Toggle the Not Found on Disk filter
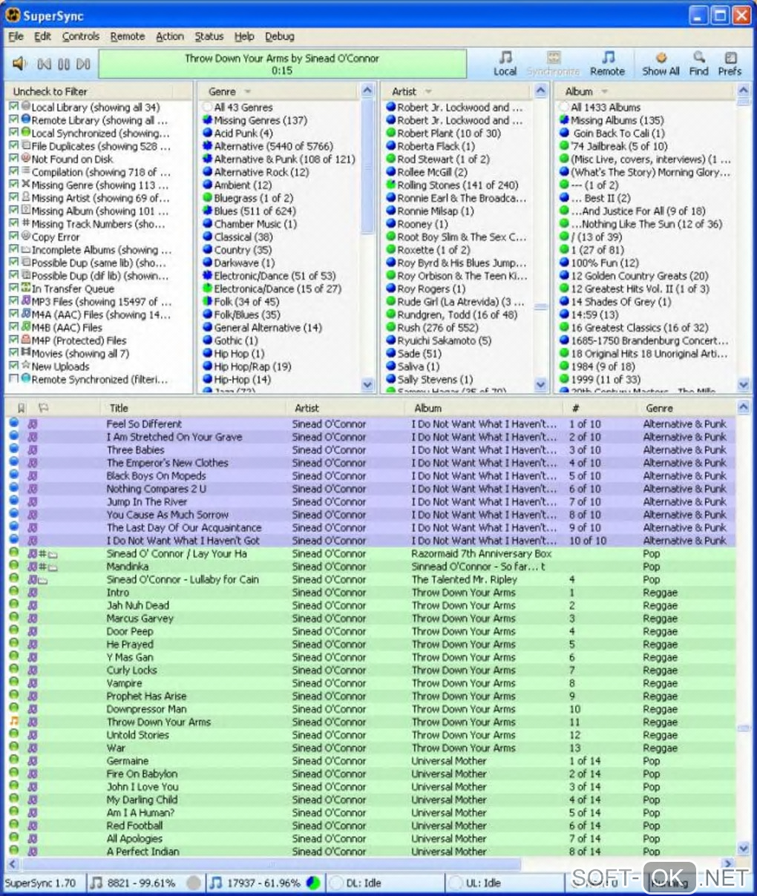The height and width of the screenshot is (896, 757). [x=13, y=159]
